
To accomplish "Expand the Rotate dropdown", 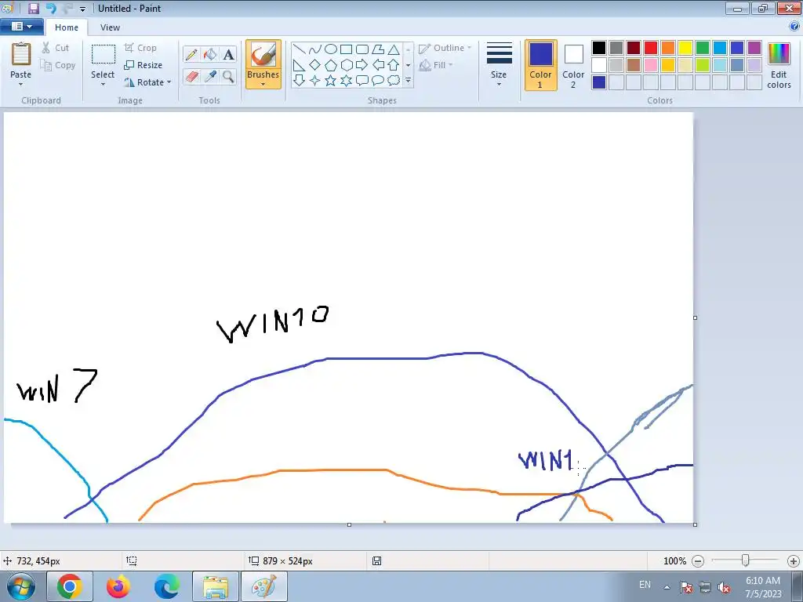I will 169,82.
